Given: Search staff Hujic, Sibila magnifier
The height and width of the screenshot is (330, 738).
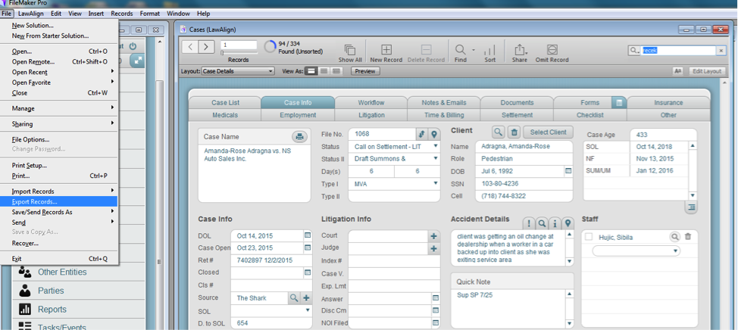Looking at the screenshot, I should click(x=675, y=237).
